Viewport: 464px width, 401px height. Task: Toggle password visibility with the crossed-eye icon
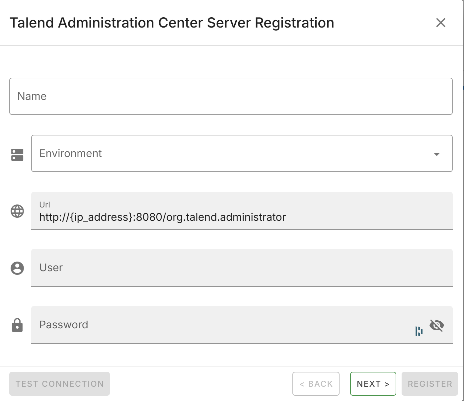click(437, 326)
